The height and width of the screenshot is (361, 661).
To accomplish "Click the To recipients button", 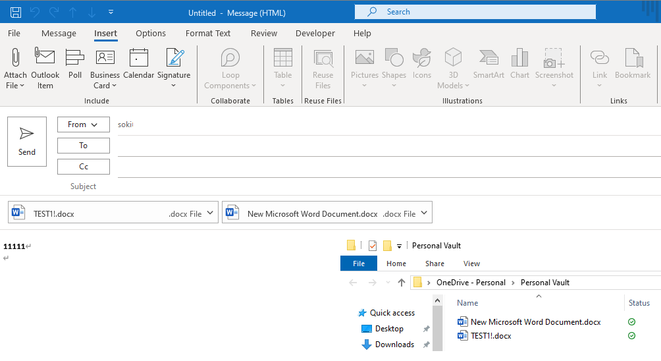I will pyautogui.click(x=84, y=146).
